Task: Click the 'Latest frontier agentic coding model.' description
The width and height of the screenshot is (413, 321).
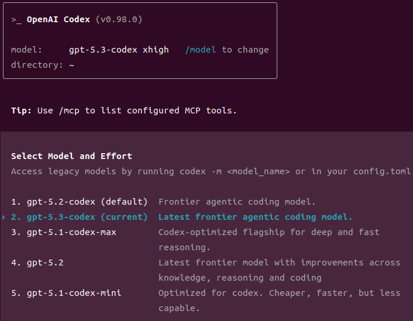Action: point(255,218)
